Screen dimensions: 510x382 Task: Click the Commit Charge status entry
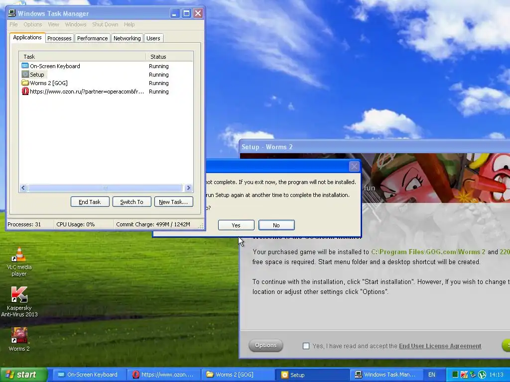[156, 224]
